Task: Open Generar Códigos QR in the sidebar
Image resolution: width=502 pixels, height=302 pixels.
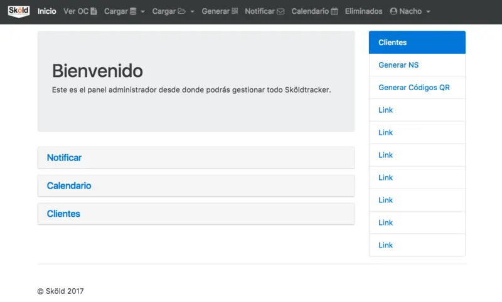Action: click(x=417, y=87)
